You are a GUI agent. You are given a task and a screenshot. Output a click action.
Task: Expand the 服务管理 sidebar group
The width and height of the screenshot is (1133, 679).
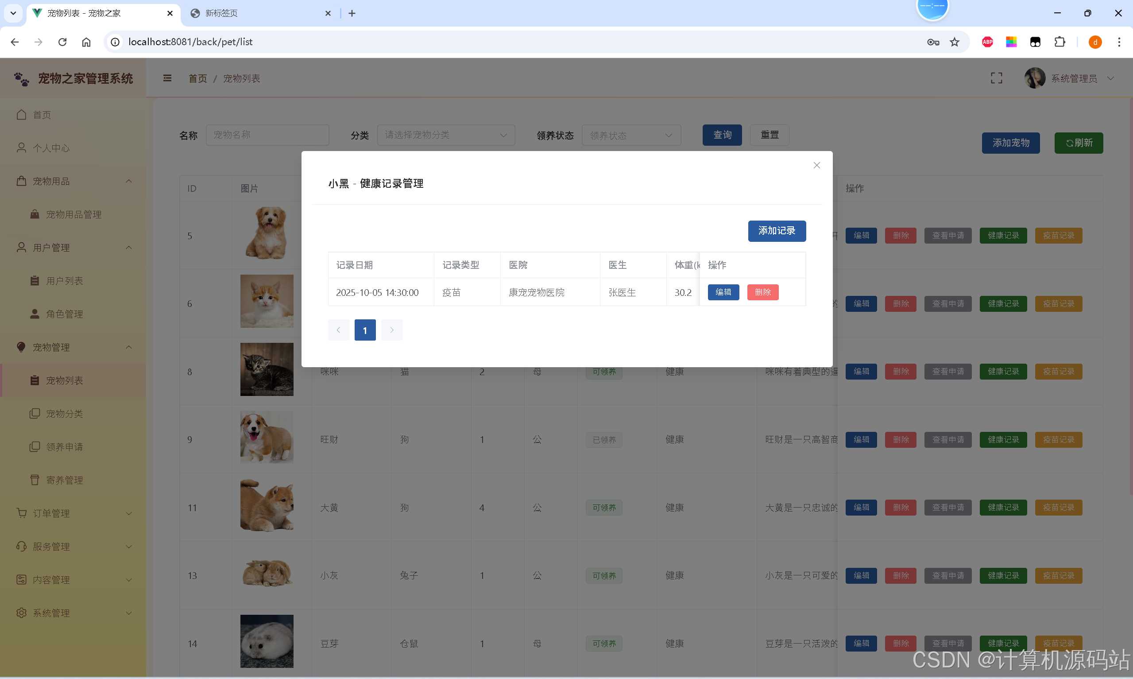pyautogui.click(x=73, y=546)
